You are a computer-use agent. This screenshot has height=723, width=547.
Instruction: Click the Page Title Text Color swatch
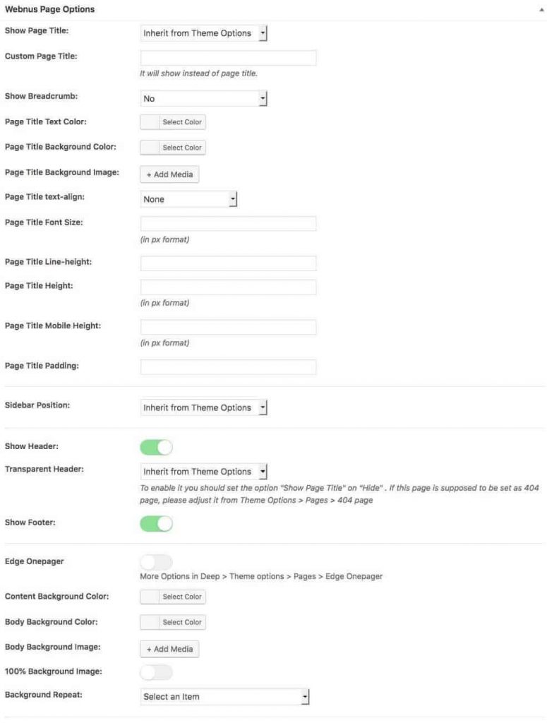pyautogui.click(x=150, y=122)
